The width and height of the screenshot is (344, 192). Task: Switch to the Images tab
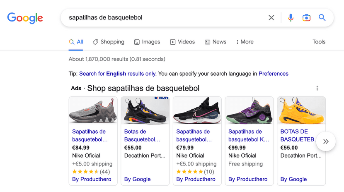tap(147, 42)
